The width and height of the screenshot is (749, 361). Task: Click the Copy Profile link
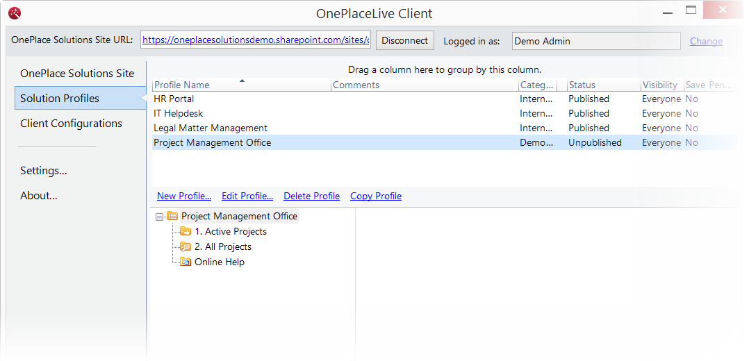pyautogui.click(x=376, y=196)
